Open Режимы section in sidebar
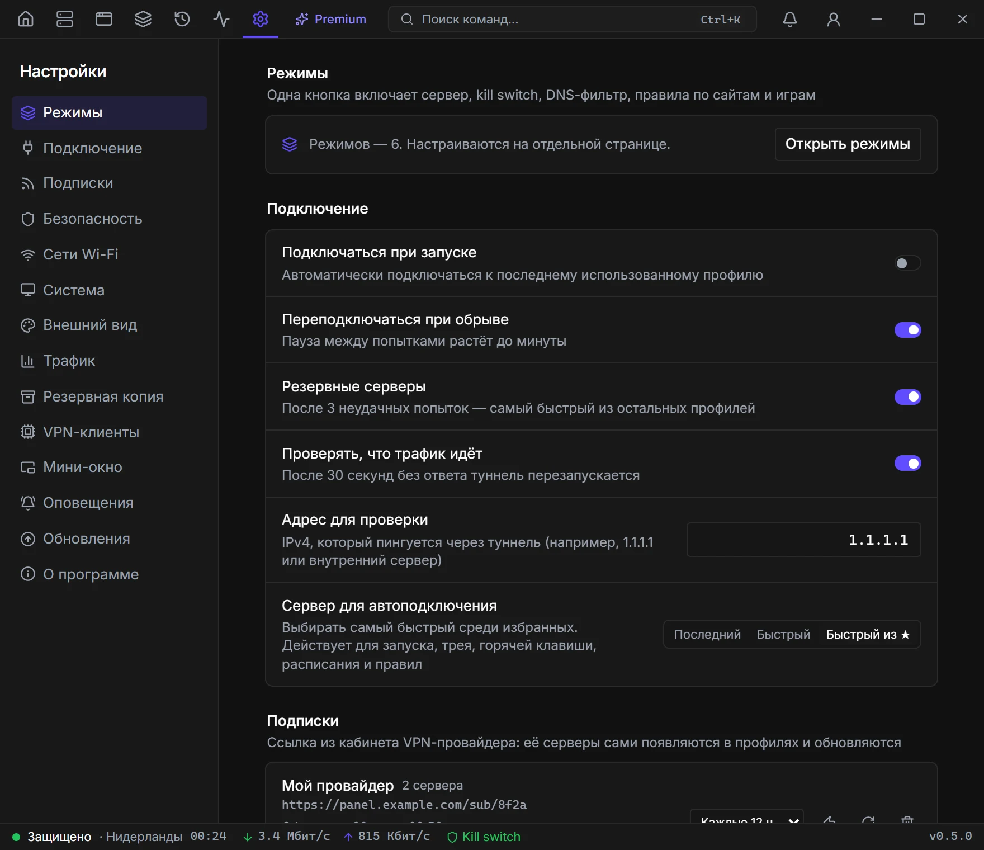The image size is (984, 850). pyautogui.click(x=110, y=112)
